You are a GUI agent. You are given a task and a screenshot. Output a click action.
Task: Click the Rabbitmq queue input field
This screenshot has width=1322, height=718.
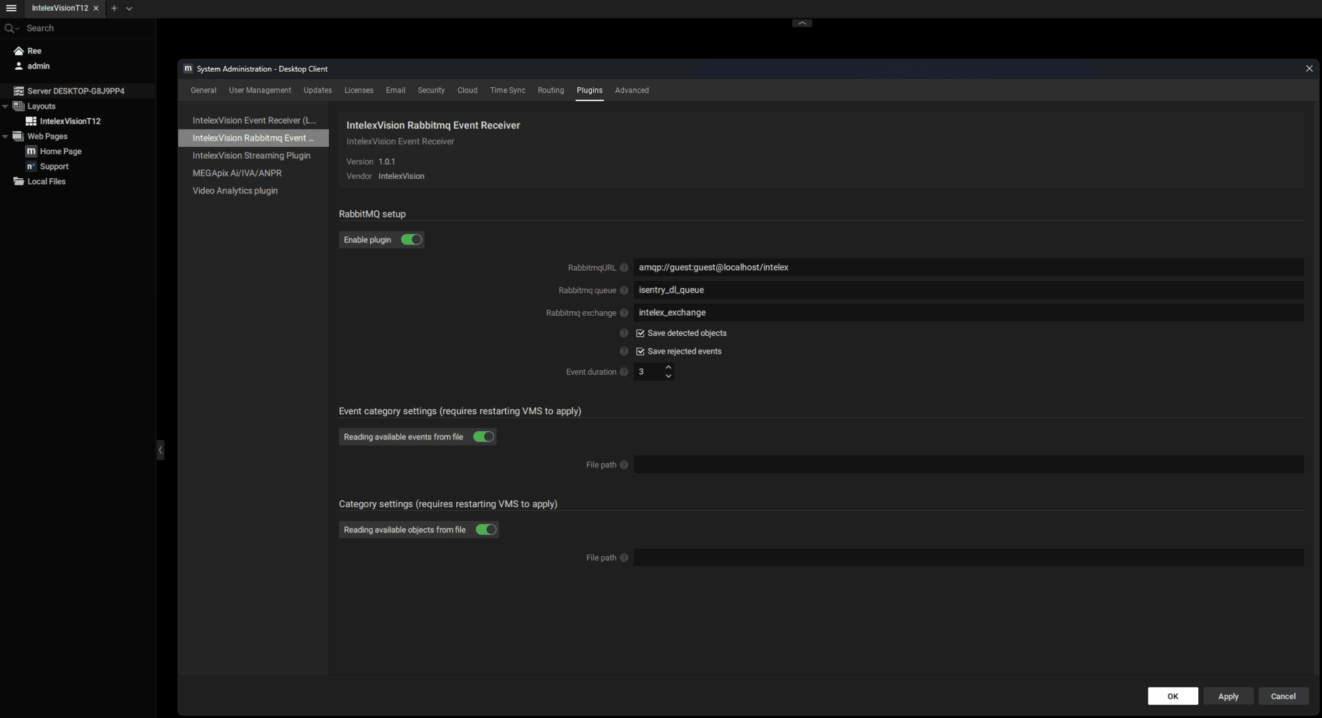click(968, 290)
